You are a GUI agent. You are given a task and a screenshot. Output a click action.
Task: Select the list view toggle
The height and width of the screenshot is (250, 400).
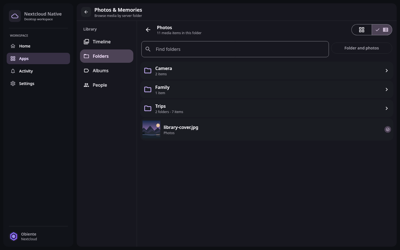pyautogui.click(x=382, y=30)
